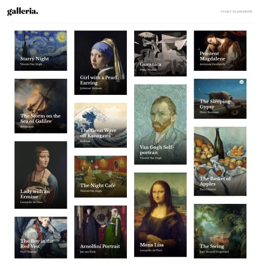The image size is (261, 266).
Task: Select the Arnolfini Portrait tile
Action: point(101,232)
